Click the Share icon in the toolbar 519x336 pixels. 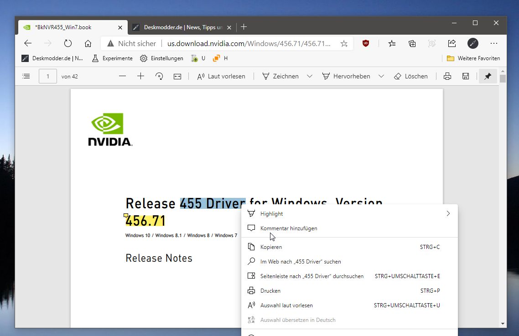coord(452,43)
